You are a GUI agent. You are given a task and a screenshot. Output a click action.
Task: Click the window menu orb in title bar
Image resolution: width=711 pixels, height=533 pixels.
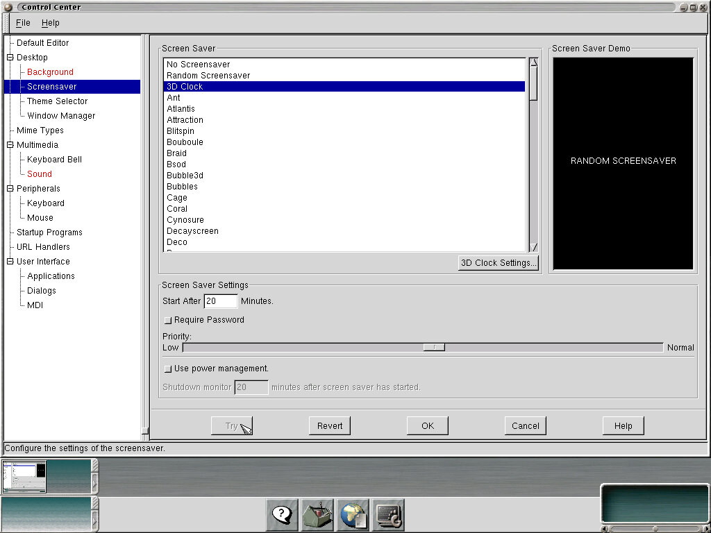tap(8, 7)
